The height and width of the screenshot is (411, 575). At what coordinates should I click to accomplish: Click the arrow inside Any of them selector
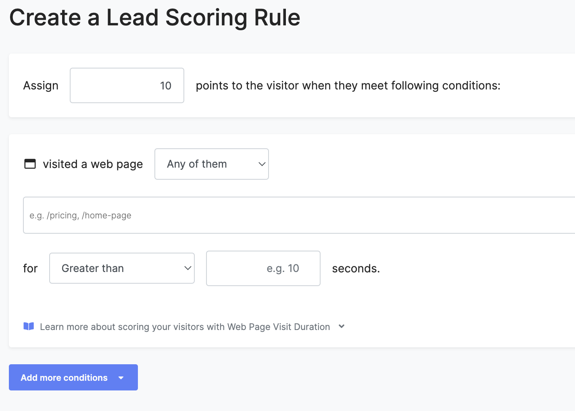pyautogui.click(x=262, y=164)
